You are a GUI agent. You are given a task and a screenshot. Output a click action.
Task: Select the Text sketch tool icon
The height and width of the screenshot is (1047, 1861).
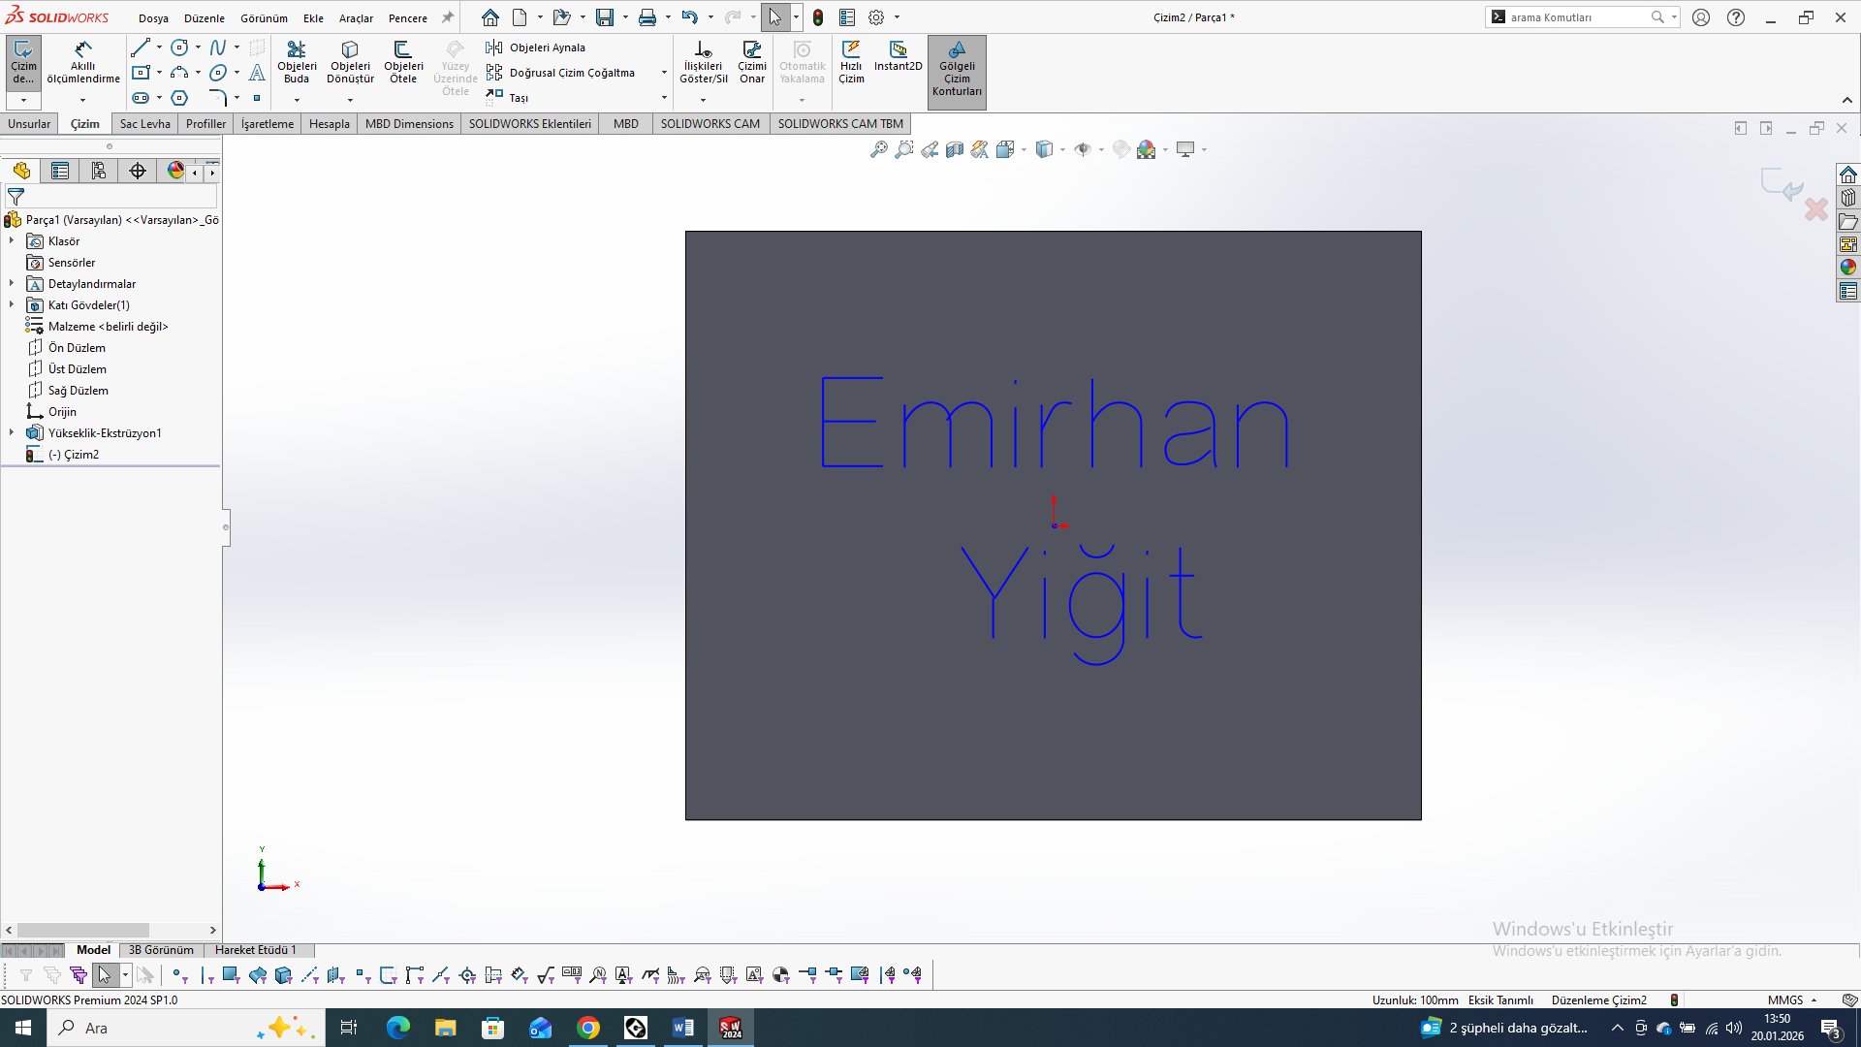tap(257, 73)
